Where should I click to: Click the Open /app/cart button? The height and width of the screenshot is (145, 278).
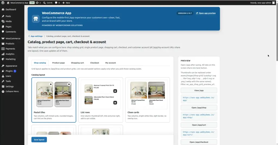pos(199,125)
